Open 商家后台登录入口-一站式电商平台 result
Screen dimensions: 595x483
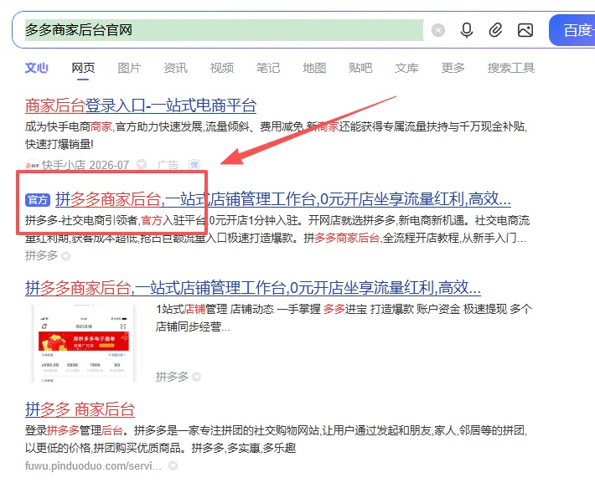point(141,105)
